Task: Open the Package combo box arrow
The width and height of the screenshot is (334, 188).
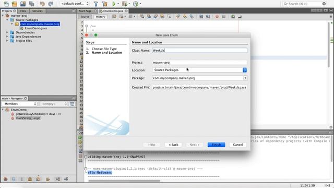Action: click(245, 78)
